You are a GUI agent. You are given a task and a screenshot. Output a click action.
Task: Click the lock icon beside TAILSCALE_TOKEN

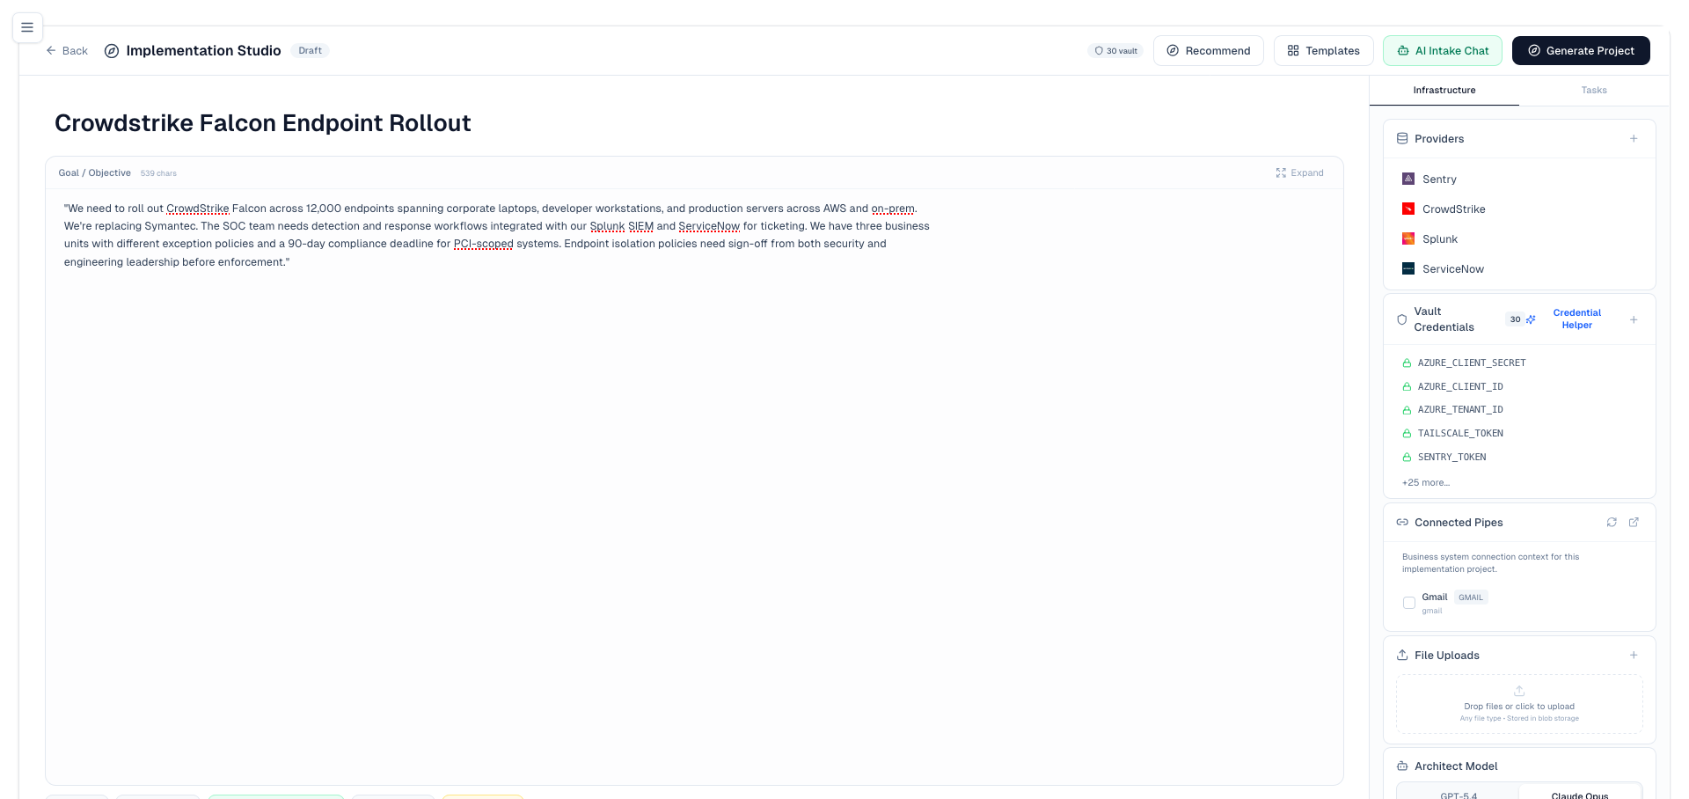click(1407, 434)
